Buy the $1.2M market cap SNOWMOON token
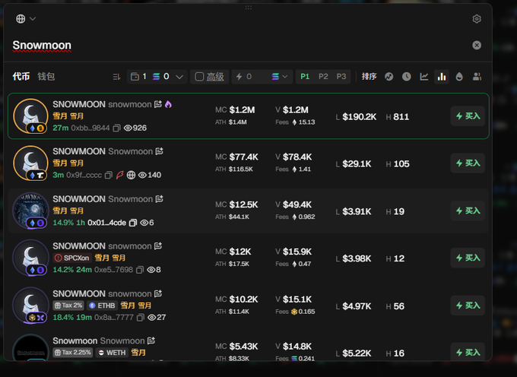517x377 pixels. (468, 116)
